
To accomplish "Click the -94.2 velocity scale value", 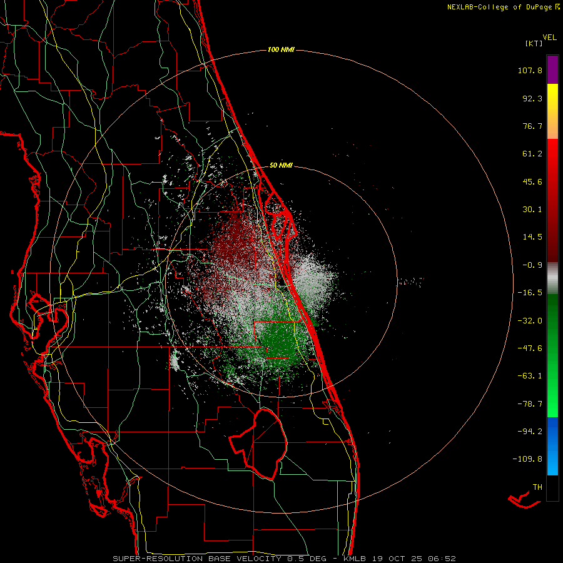I will [x=530, y=431].
